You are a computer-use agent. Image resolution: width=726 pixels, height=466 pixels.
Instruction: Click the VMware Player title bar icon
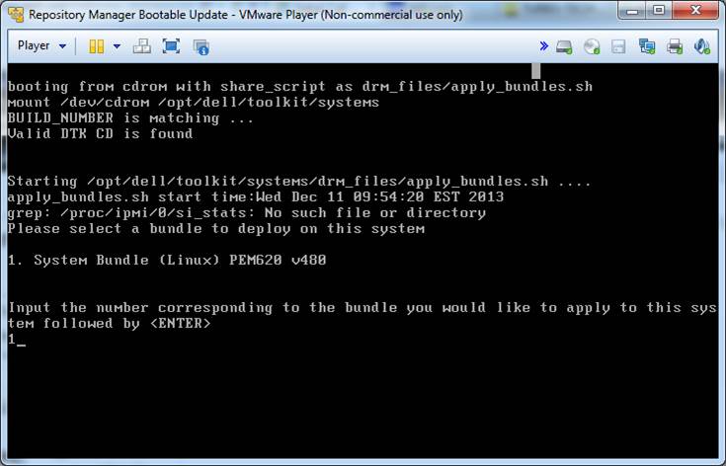16,15
